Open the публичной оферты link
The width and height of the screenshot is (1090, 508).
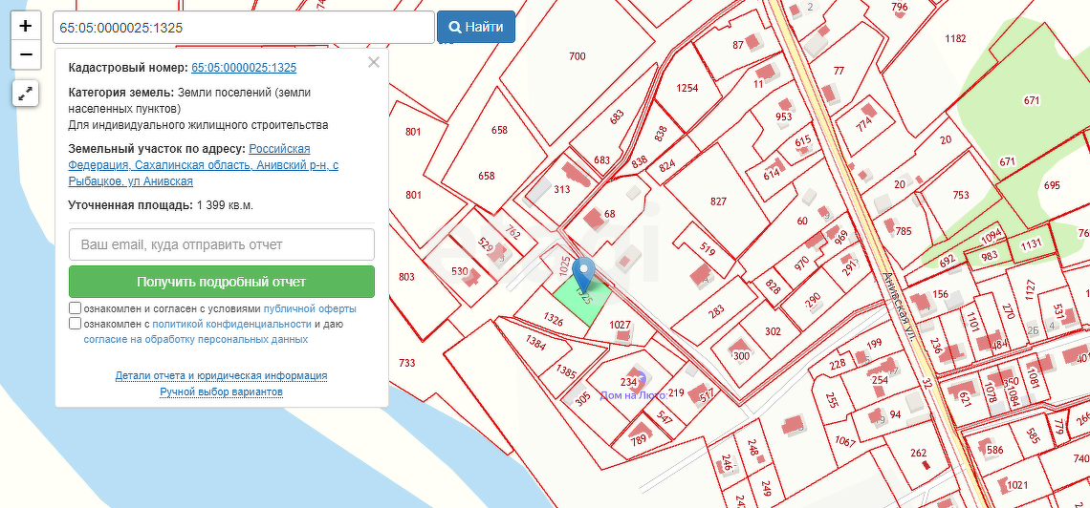click(309, 309)
